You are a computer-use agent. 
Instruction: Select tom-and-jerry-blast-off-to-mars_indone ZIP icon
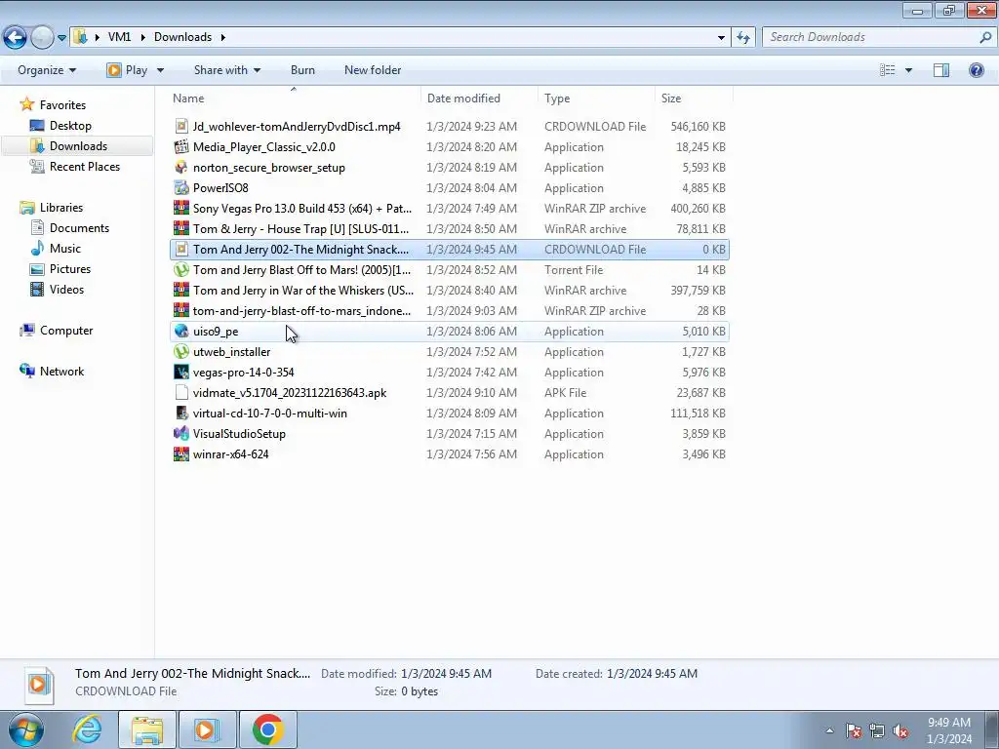pyautogui.click(x=181, y=310)
